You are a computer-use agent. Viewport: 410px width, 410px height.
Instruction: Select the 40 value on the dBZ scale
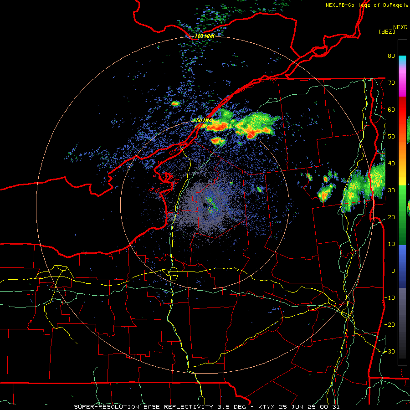[391, 164]
